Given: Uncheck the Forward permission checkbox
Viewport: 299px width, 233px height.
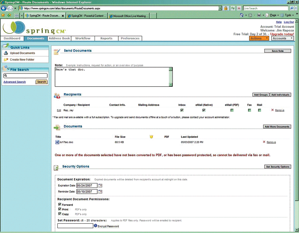Looking at the screenshot, I should coord(60,205).
